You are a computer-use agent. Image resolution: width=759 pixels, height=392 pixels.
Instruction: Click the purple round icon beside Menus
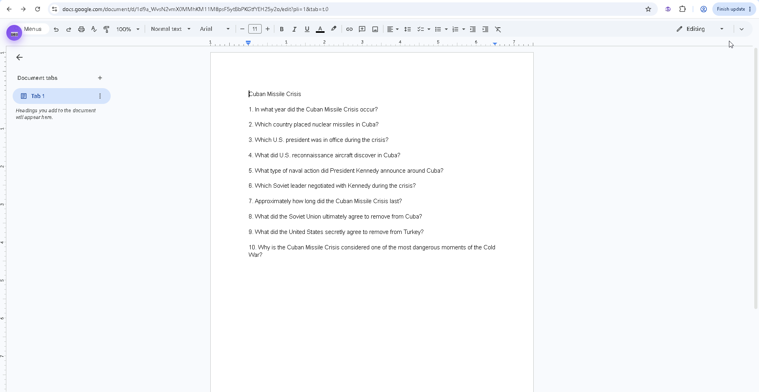(x=14, y=33)
